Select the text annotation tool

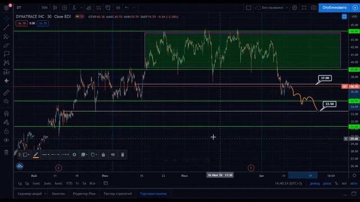[x=6, y=54]
